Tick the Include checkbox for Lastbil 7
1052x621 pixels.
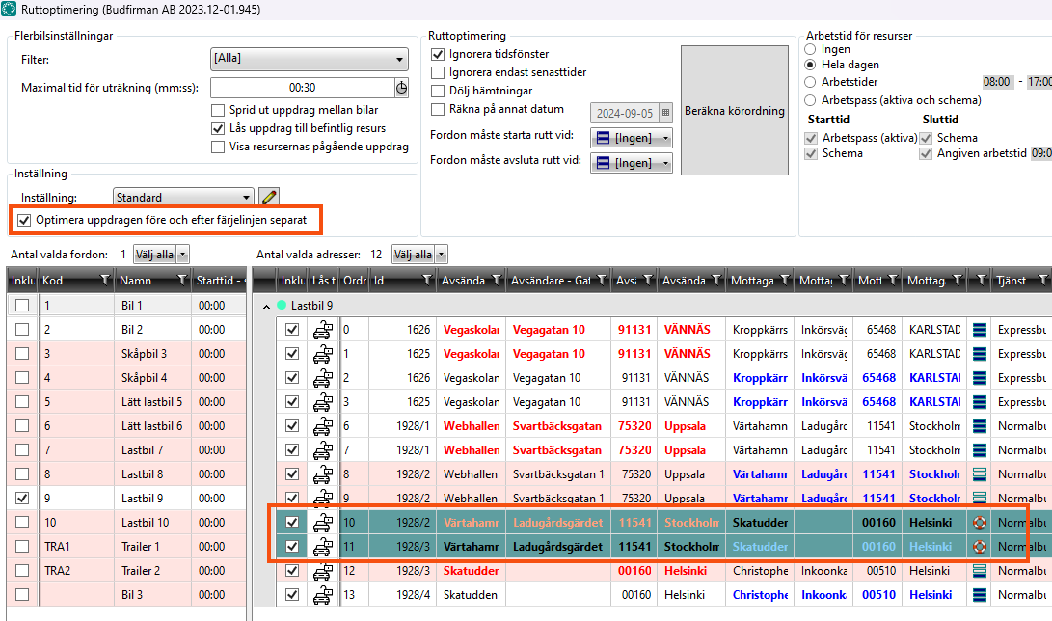coord(22,450)
